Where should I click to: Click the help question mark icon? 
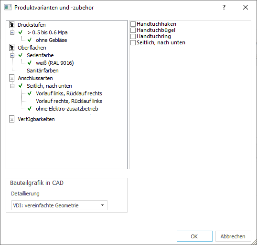(x=224, y=7)
